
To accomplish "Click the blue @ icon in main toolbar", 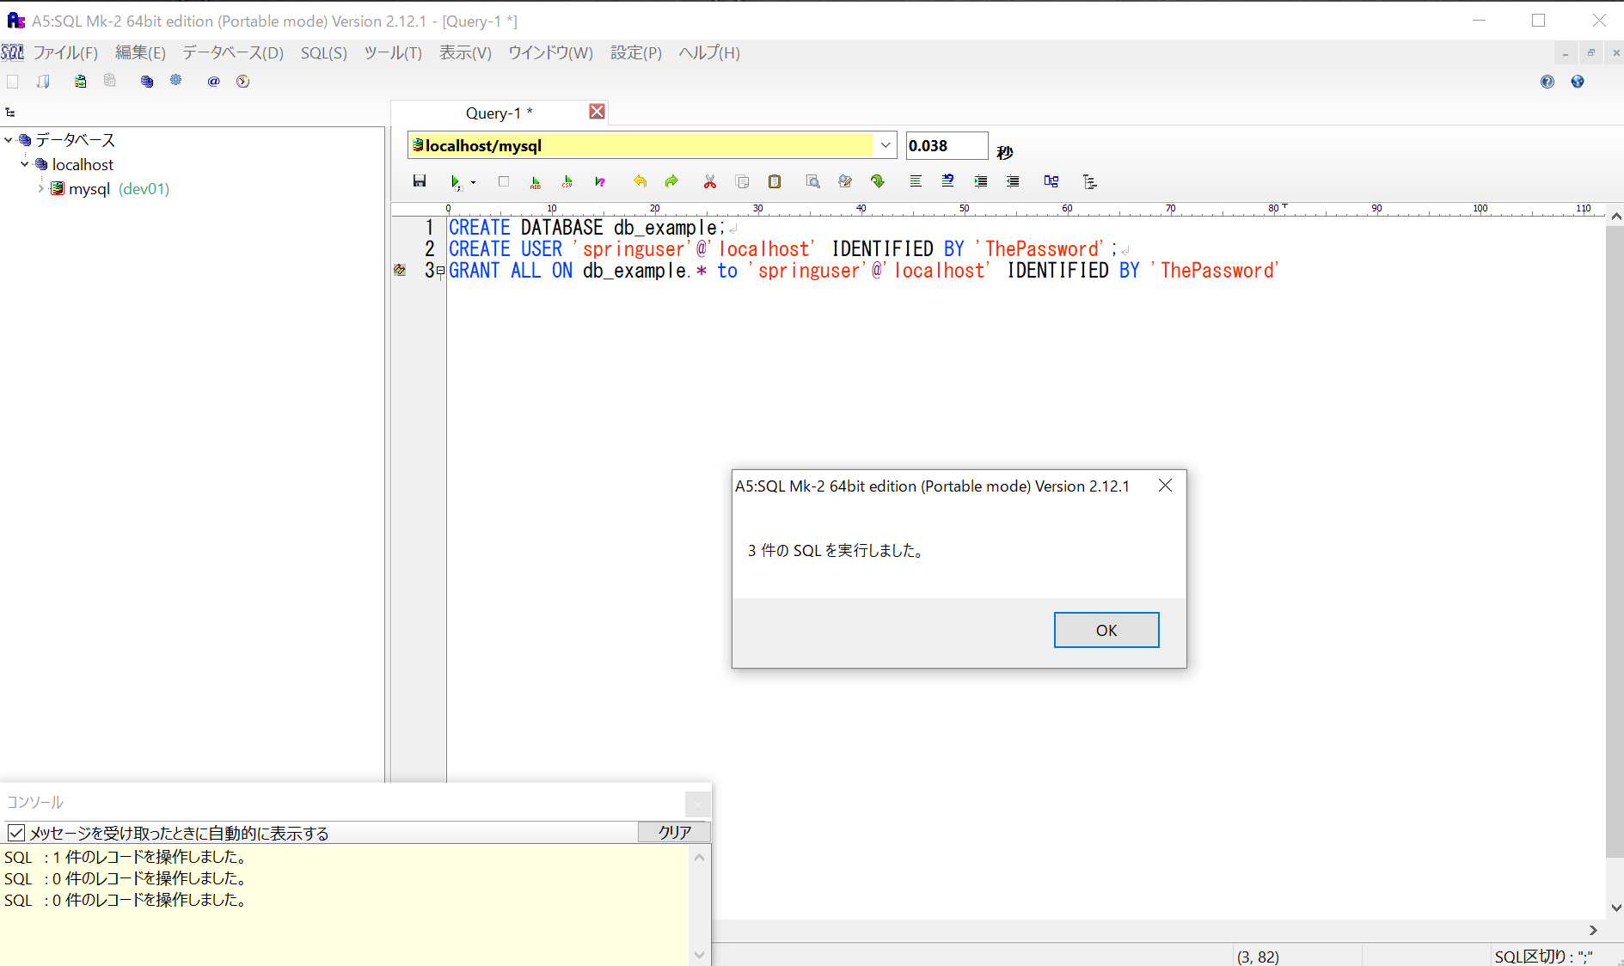I will pos(213,81).
